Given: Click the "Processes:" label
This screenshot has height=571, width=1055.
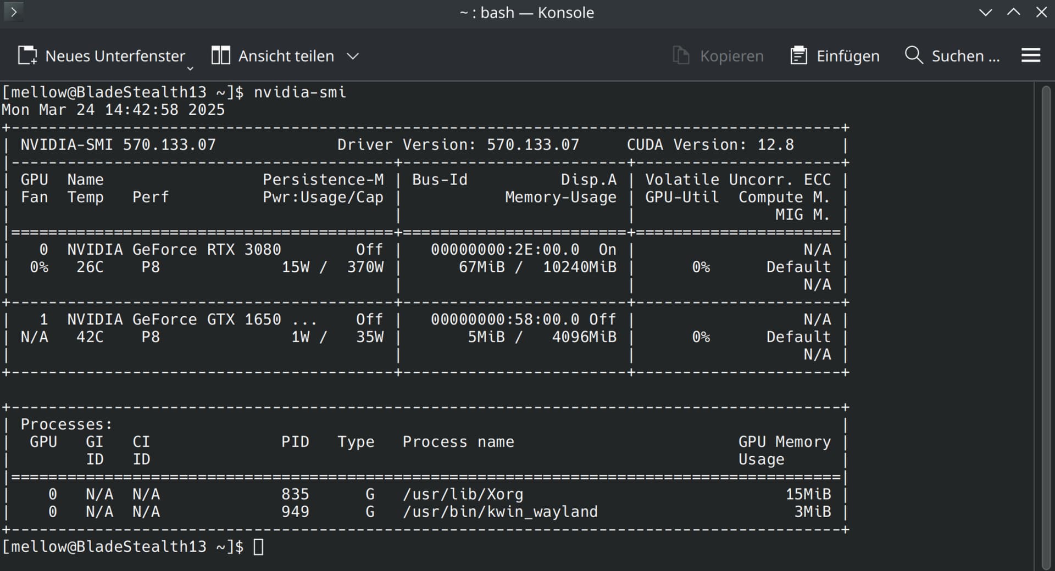Looking at the screenshot, I should [66, 424].
